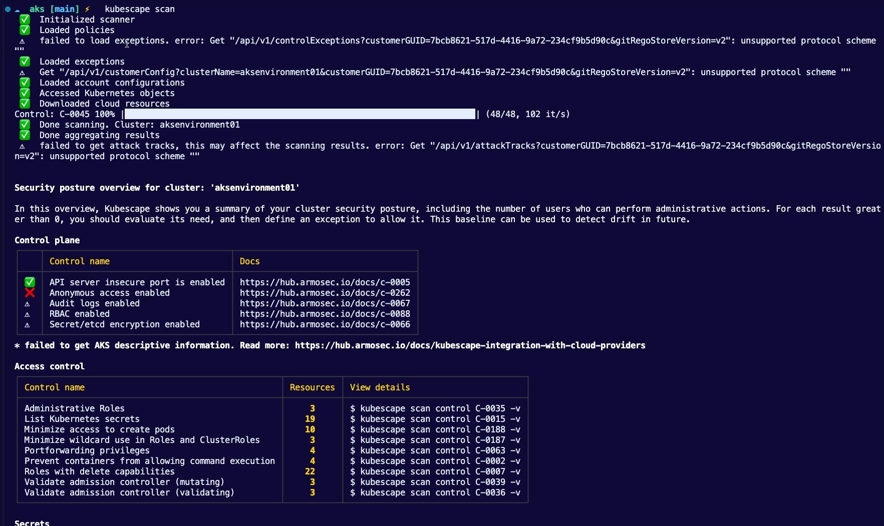The width and height of the screenshot is (884, 526).
Task: Click 'Done scanning. Cluster: aksenvironment01' line
Action: coord(140,125)
